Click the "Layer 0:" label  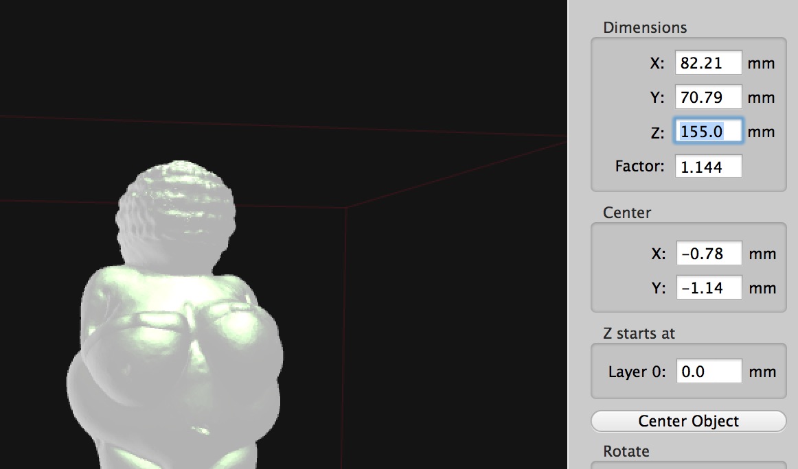coord(637,372)
